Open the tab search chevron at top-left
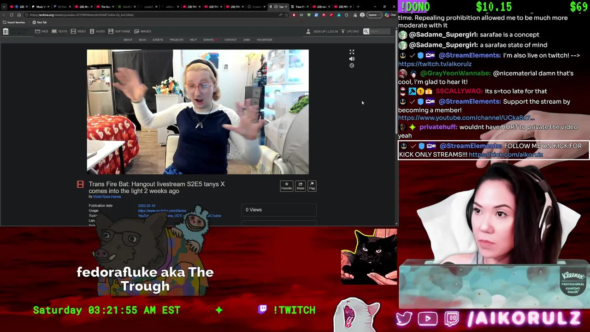 5,6
